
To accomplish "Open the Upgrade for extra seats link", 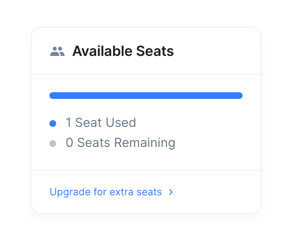I will [x=106, y=192].
